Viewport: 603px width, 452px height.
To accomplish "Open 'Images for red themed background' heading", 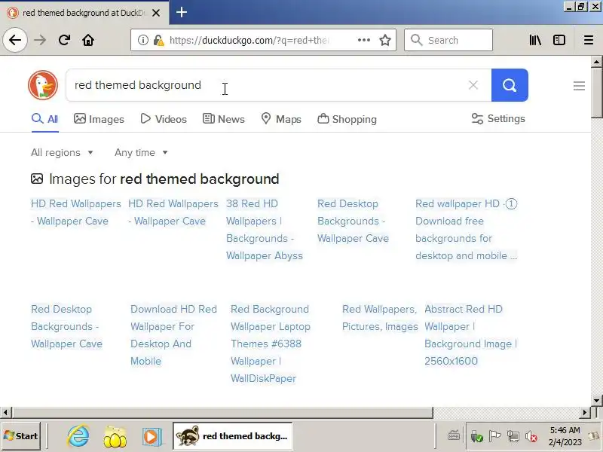I will coord(155,179).
